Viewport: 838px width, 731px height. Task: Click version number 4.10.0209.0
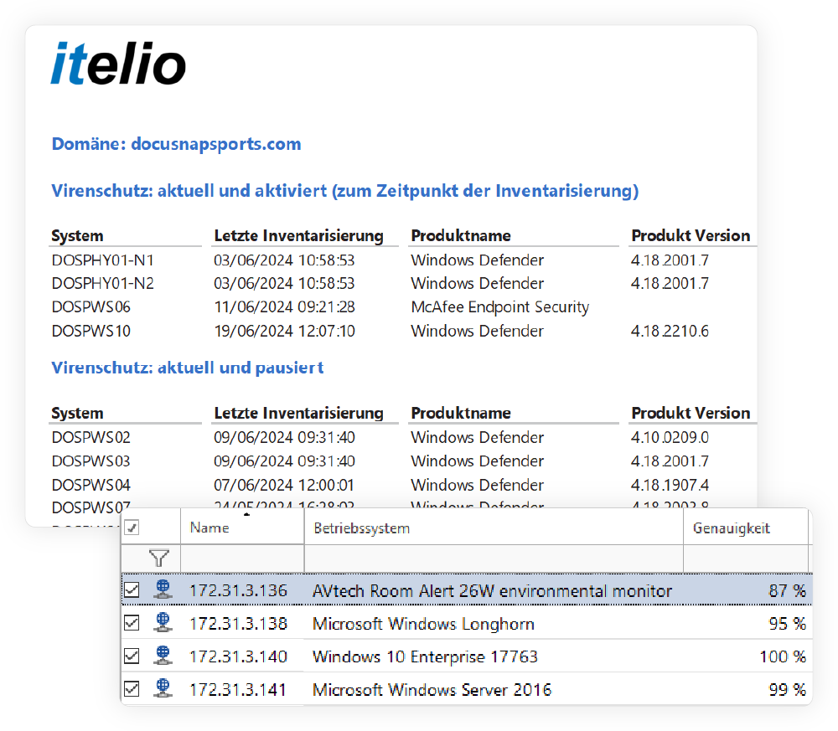670,437
